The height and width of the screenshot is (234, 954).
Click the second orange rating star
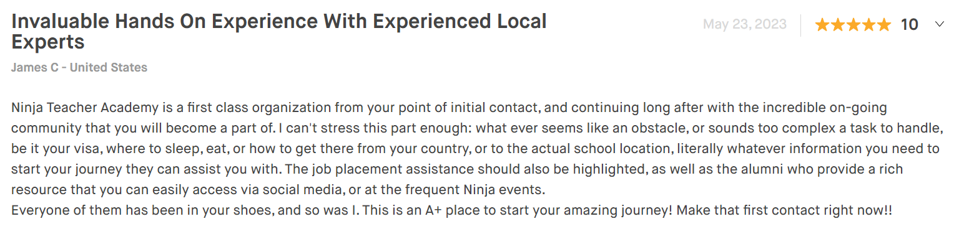838,25
